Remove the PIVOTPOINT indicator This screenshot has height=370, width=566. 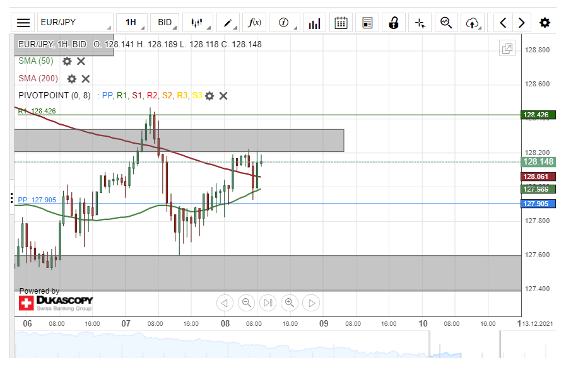tap(223, 96)
